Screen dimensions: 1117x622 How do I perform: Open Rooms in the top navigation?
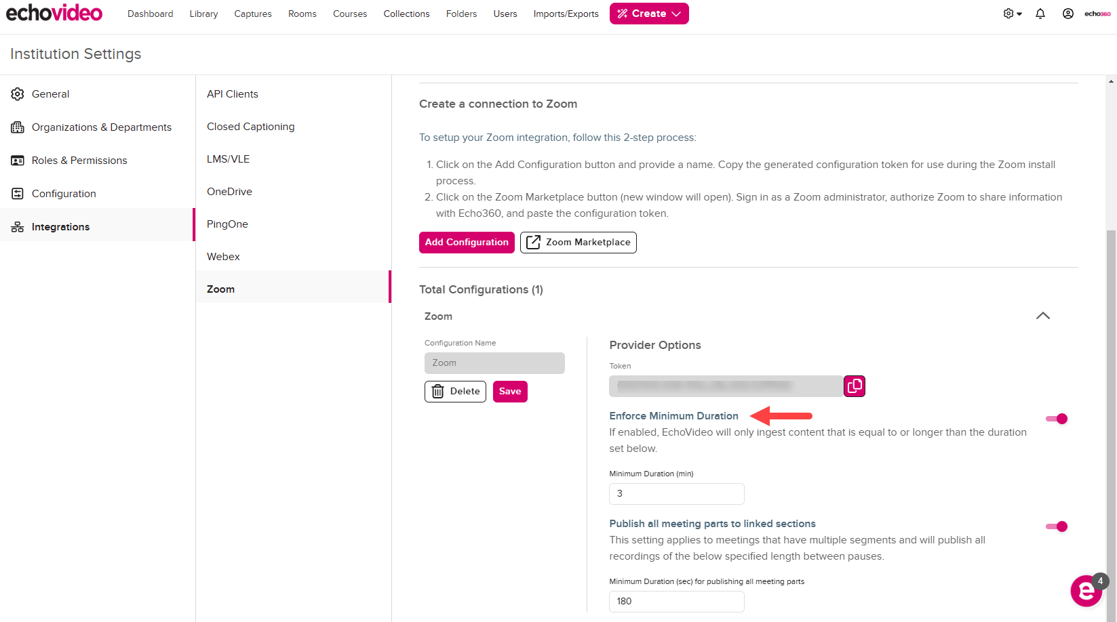tap(302, 14)
